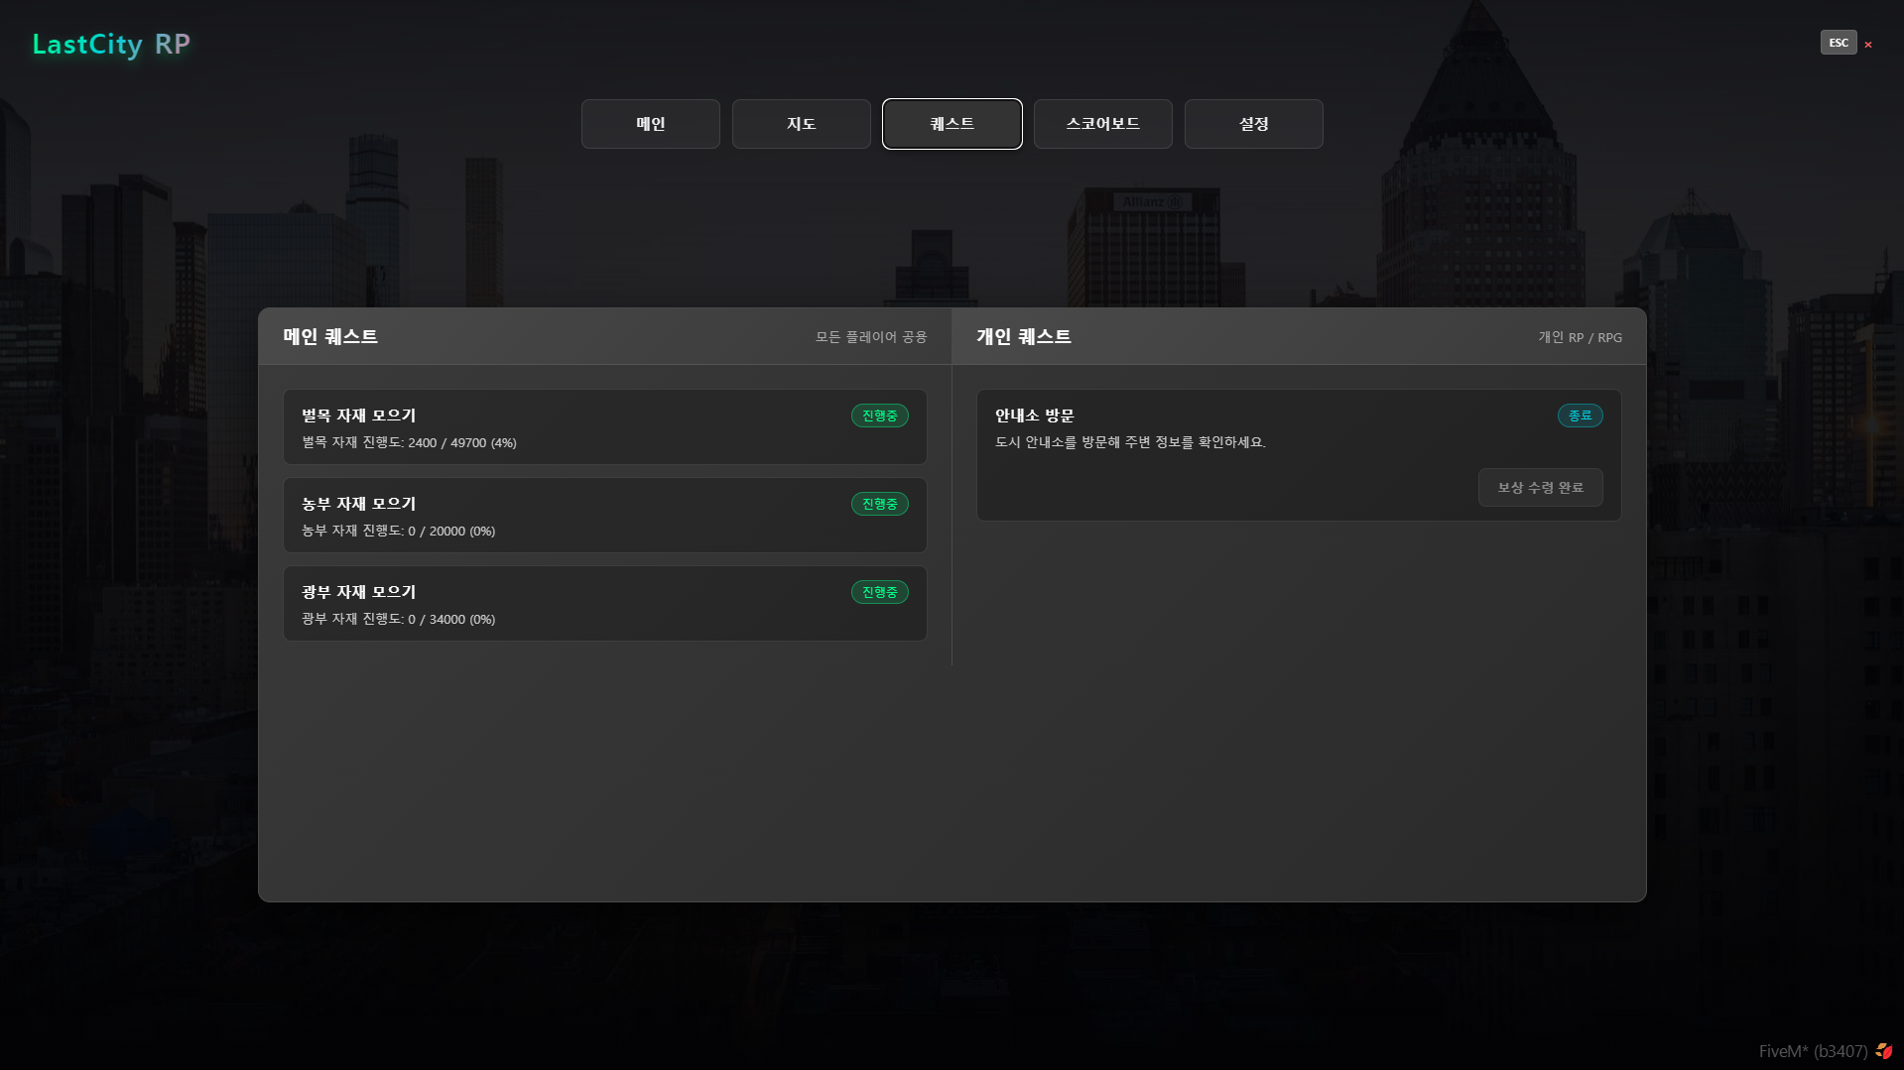Screen dimensions: 1904x1070
Task: Click the red X close icon
Action: pos(1868,45)
